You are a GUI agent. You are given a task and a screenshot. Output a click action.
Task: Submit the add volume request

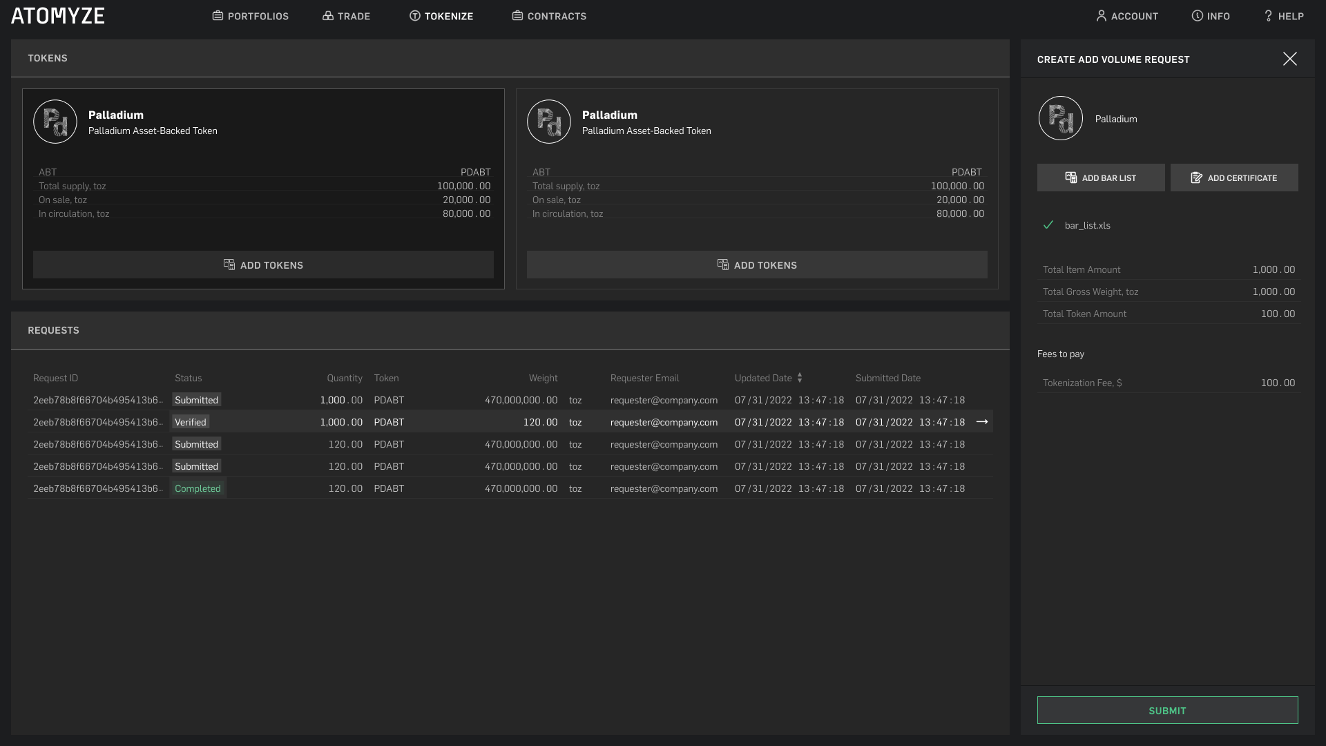click(x=1167, y=710)
